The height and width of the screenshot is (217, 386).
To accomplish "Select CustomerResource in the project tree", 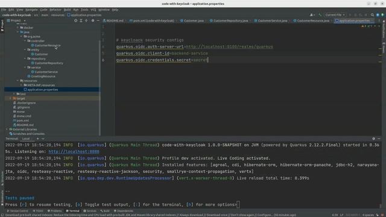I will [x=47, y=46].
